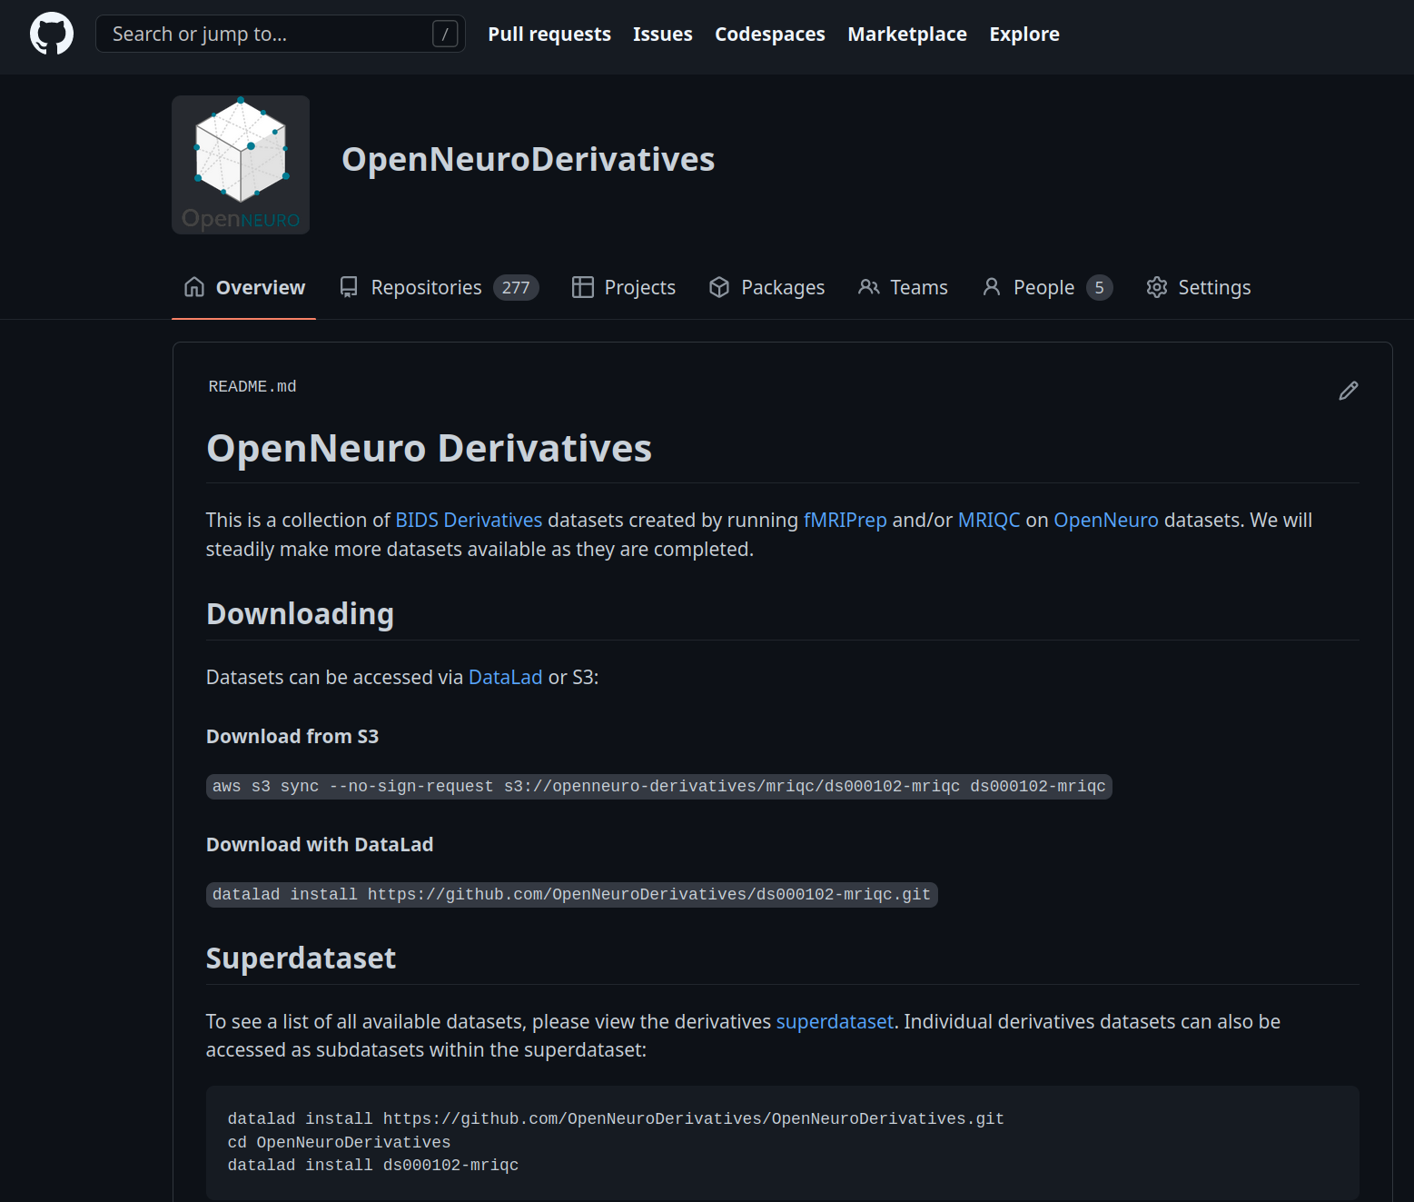Screen dimensions: 1414x1202
Task: Open the superdataset link
Action: click(x=835, y=1022)
